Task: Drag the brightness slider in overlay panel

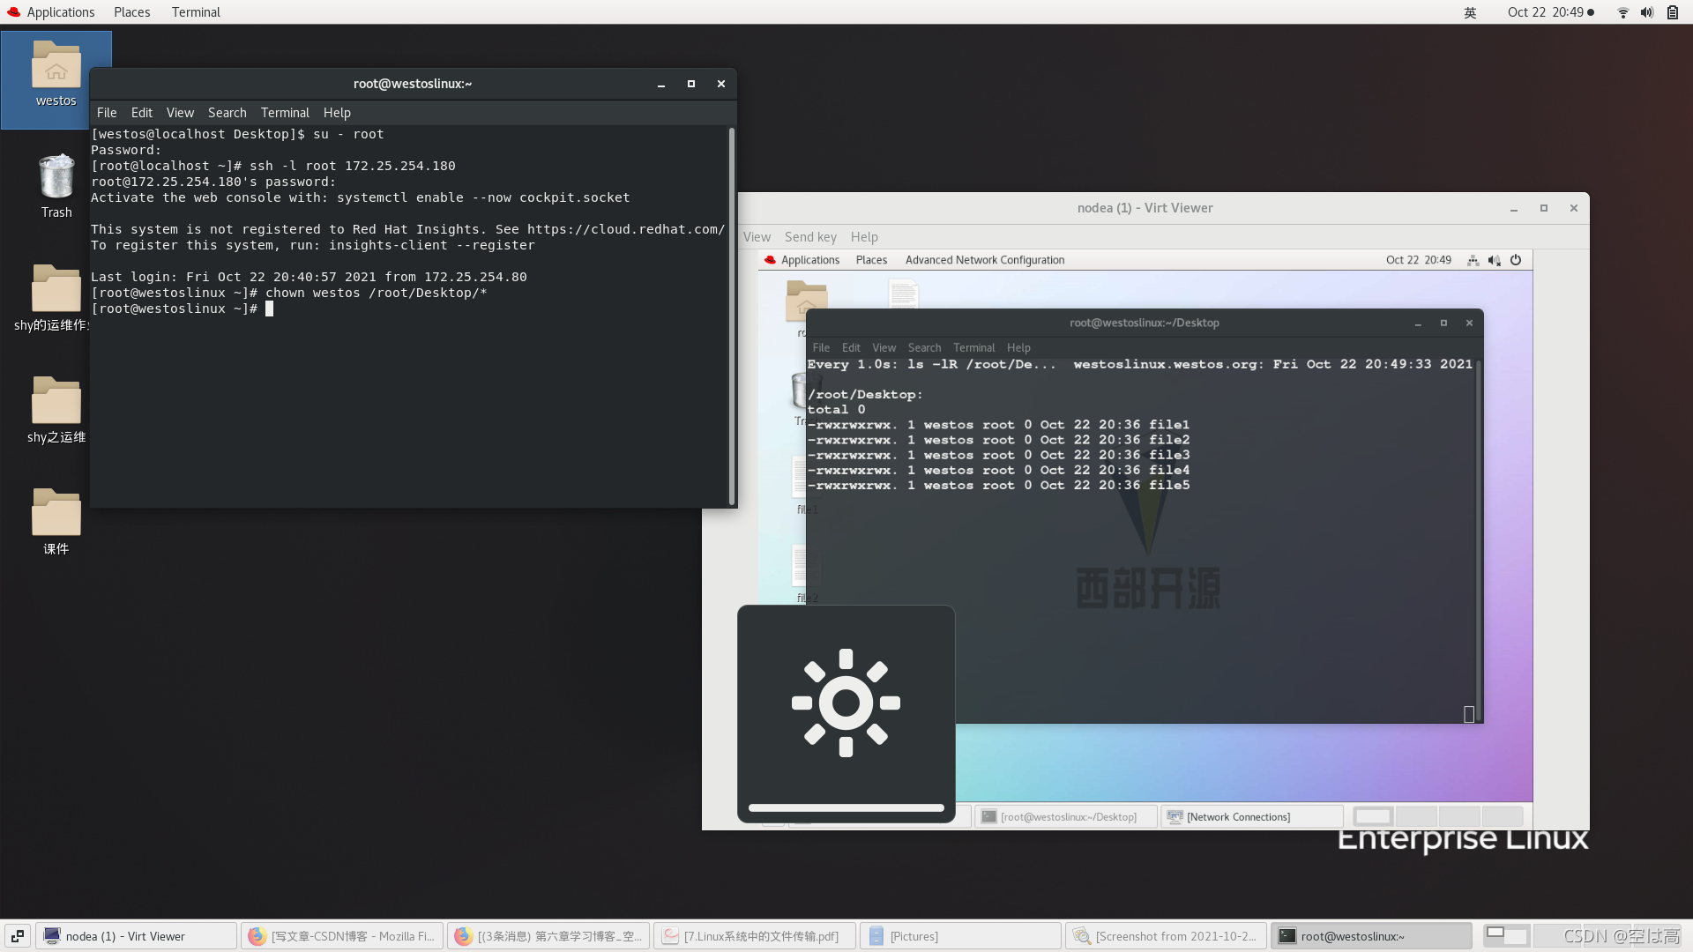Action: click(x=846, y=807)
